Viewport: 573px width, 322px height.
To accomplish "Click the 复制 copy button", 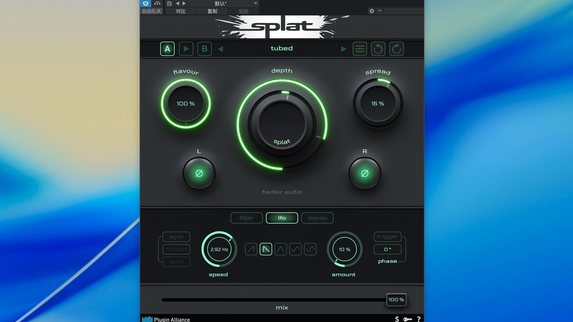I will [x=212, y=11].
